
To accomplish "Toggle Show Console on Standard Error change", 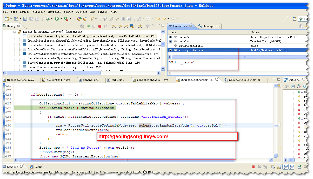I will (291, 167).
